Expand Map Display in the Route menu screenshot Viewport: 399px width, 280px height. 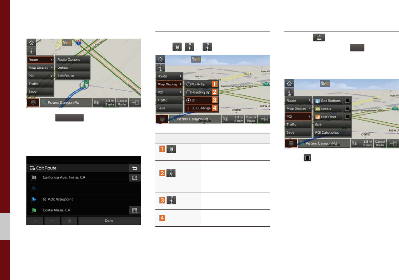(x=40, y=68)
